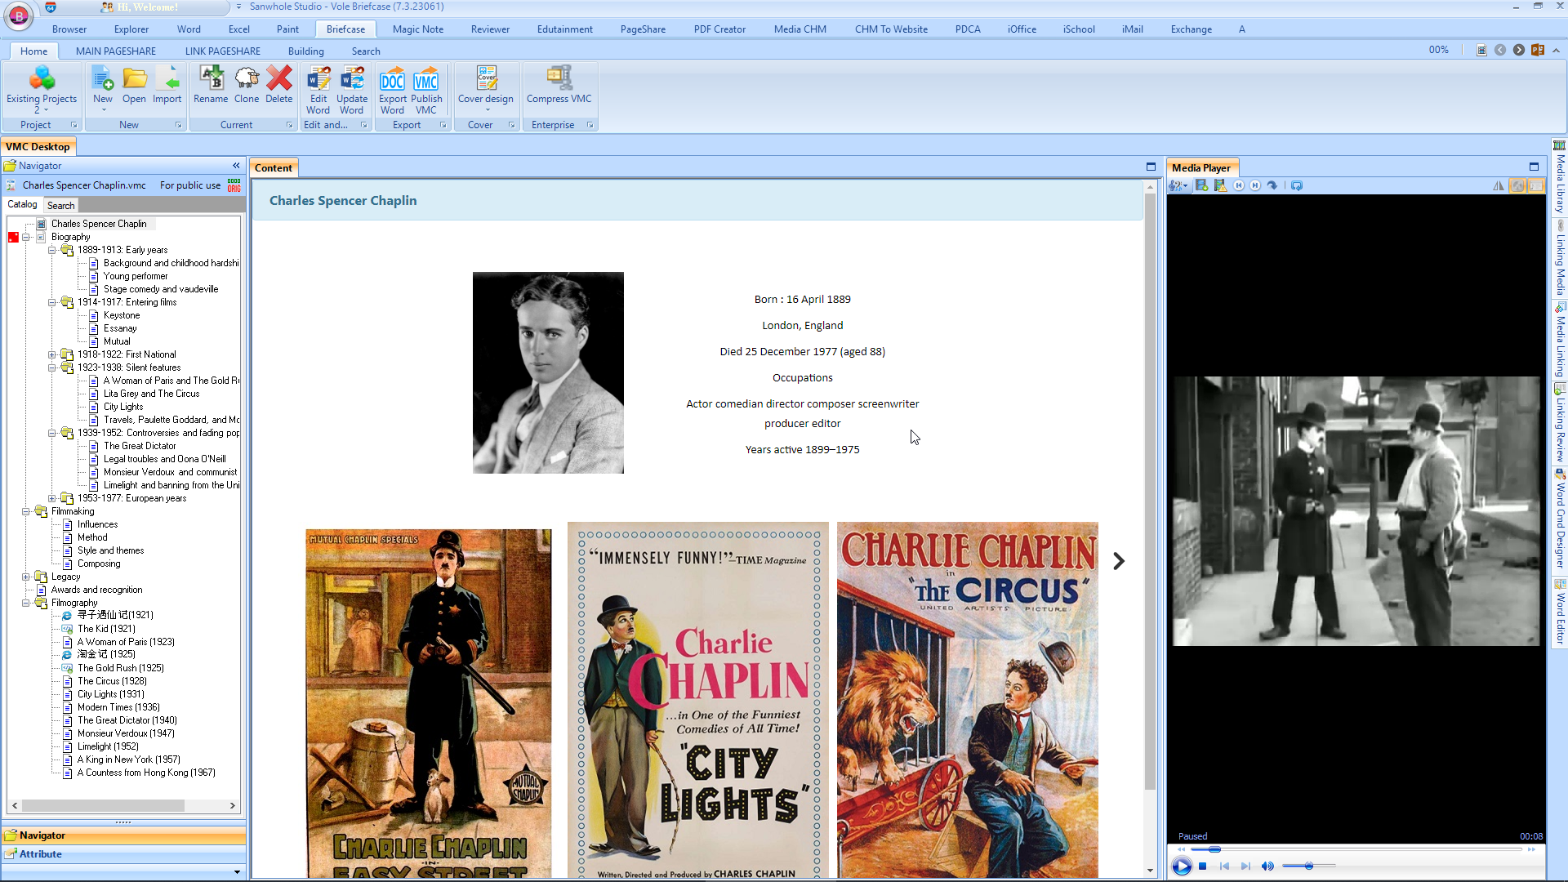Collapse the 1914-1917: Entering films node
1568x882 pixels.
point(52,303)
